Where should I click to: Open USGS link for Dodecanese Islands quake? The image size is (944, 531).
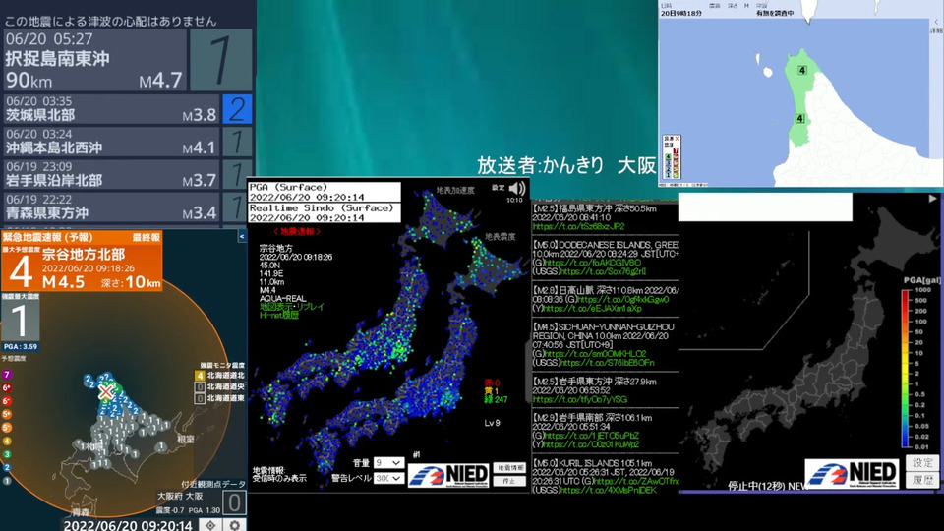point(603,271)
